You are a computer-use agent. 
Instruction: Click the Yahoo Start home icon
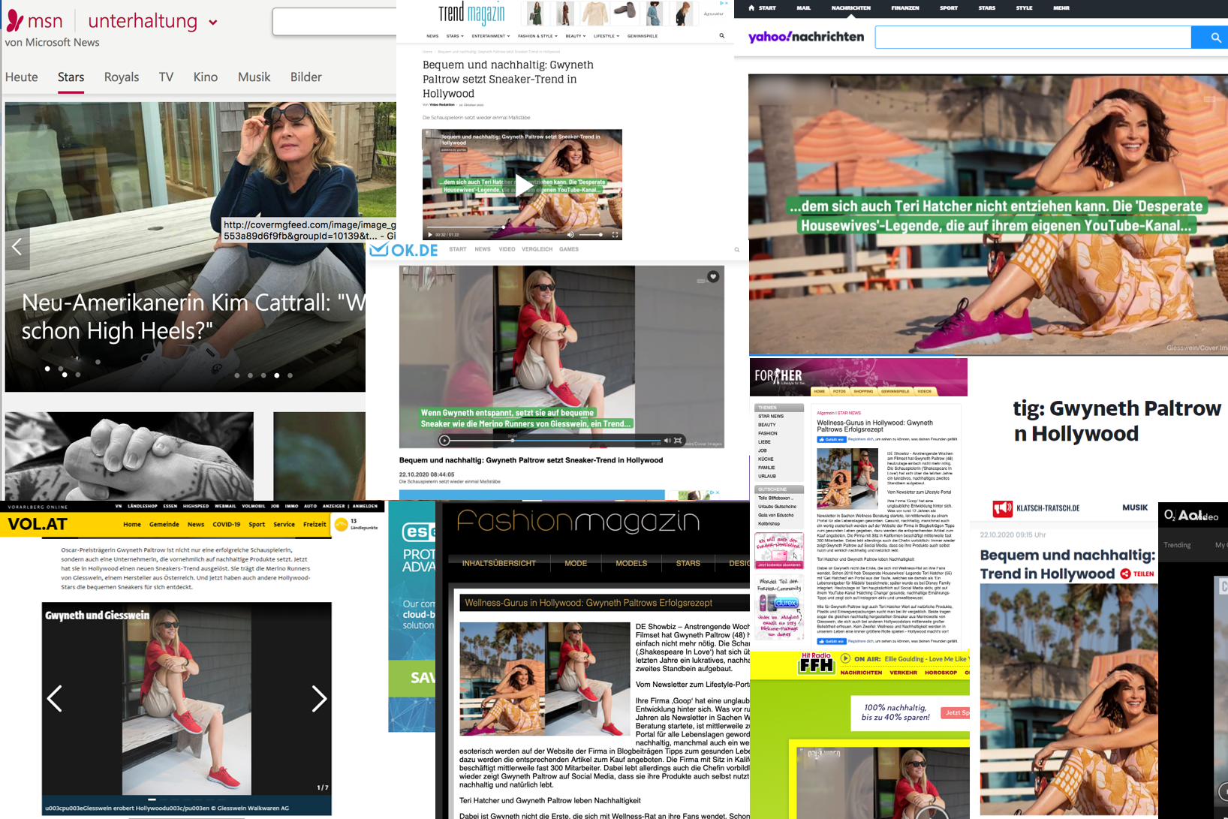click(x=752, y=8)
